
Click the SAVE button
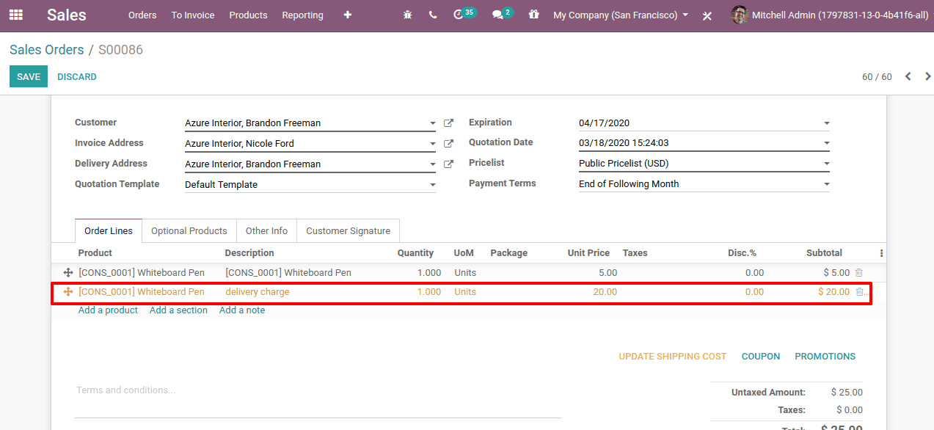29,76
